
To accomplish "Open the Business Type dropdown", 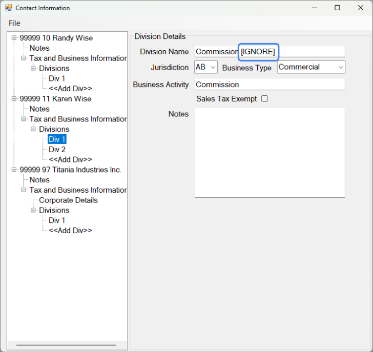I will [x=311, y=67].
